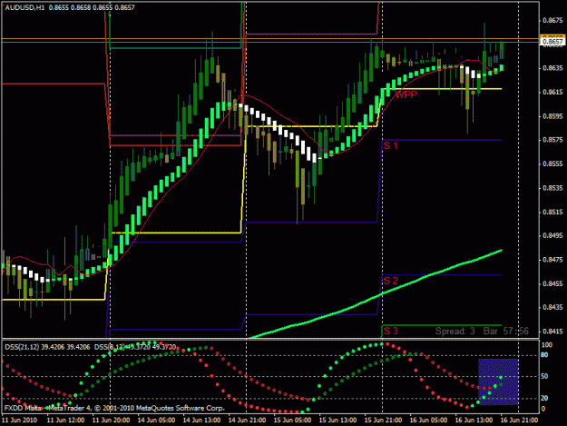Click the 14 Jun 13:00 time label
Image resolution: width=567 pixels, height=426 pixels.
coord(201,421)
